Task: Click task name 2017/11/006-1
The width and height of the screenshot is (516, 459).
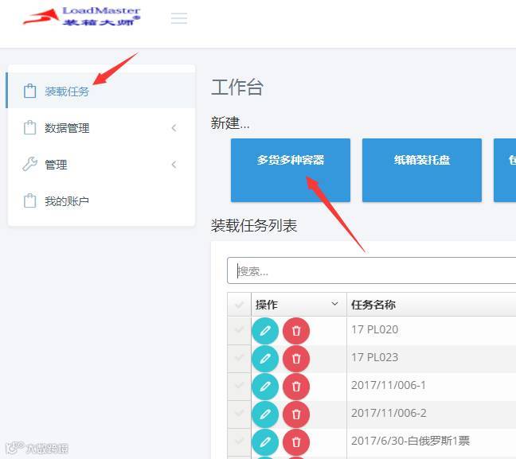Action: coord(389,385)
